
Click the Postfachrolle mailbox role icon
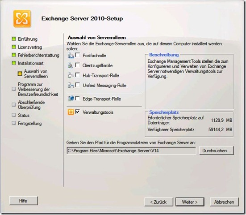pyautogui.click(x=71, y=56)
